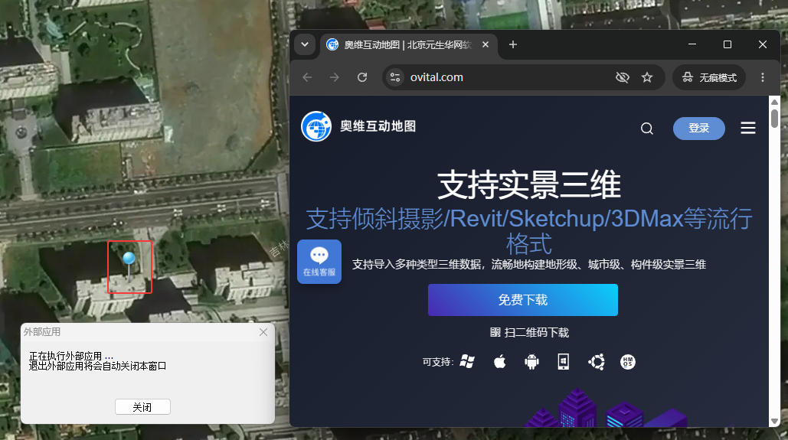Reload the ovital.com page
The width and height of the screenshot is (788, 440).
click(x=362, y=77)
